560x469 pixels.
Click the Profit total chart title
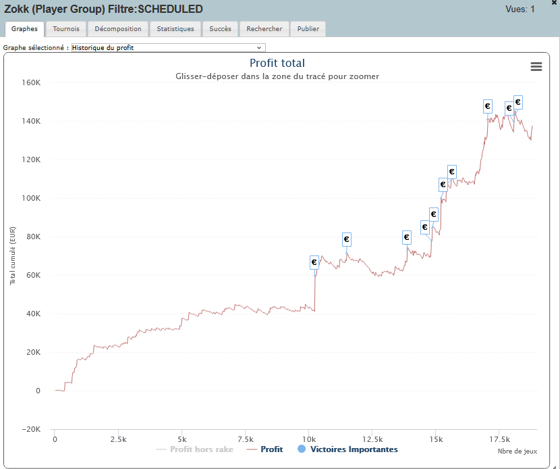coord(277,64)
